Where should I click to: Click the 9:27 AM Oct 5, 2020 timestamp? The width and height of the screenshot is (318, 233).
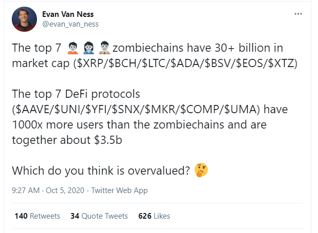click(x=48, y=190)
